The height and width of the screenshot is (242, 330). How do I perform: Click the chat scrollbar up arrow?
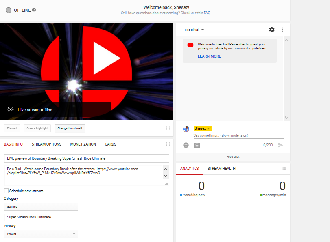point(286,40)
